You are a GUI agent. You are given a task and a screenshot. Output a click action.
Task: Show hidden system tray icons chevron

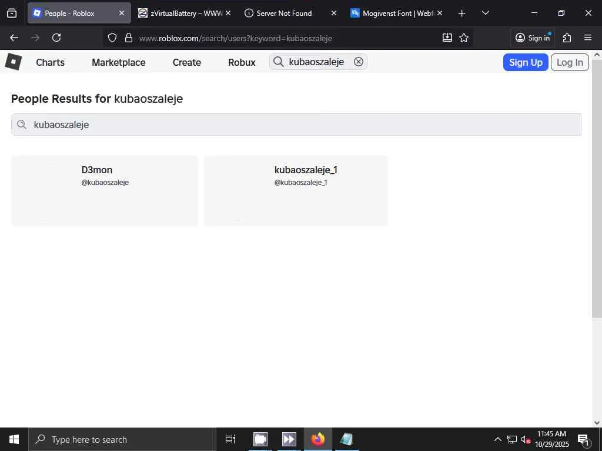point(497,439)
